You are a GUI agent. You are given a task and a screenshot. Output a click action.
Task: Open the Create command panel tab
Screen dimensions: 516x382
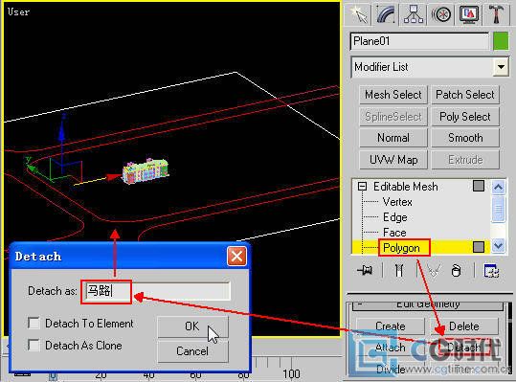[x=358, y=14]
